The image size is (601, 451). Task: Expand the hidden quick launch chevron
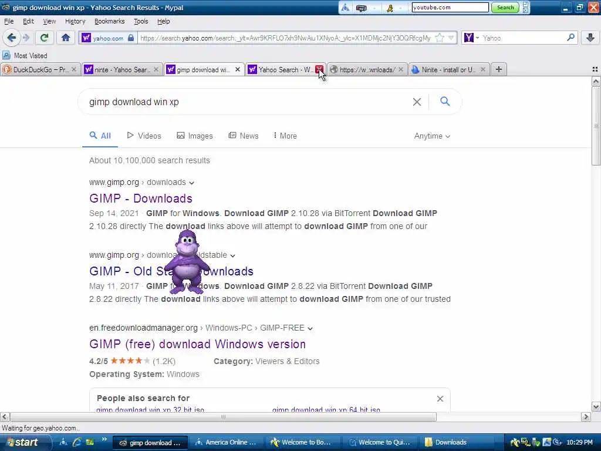pyautogui.click(x=104, y=439)
